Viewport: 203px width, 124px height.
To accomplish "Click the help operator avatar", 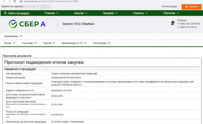I will click(173, 23).
